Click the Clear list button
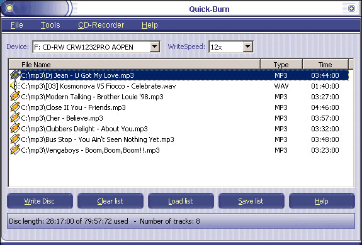Image resolution: width=362 pixels, height=245 pixels. [110, 201]
